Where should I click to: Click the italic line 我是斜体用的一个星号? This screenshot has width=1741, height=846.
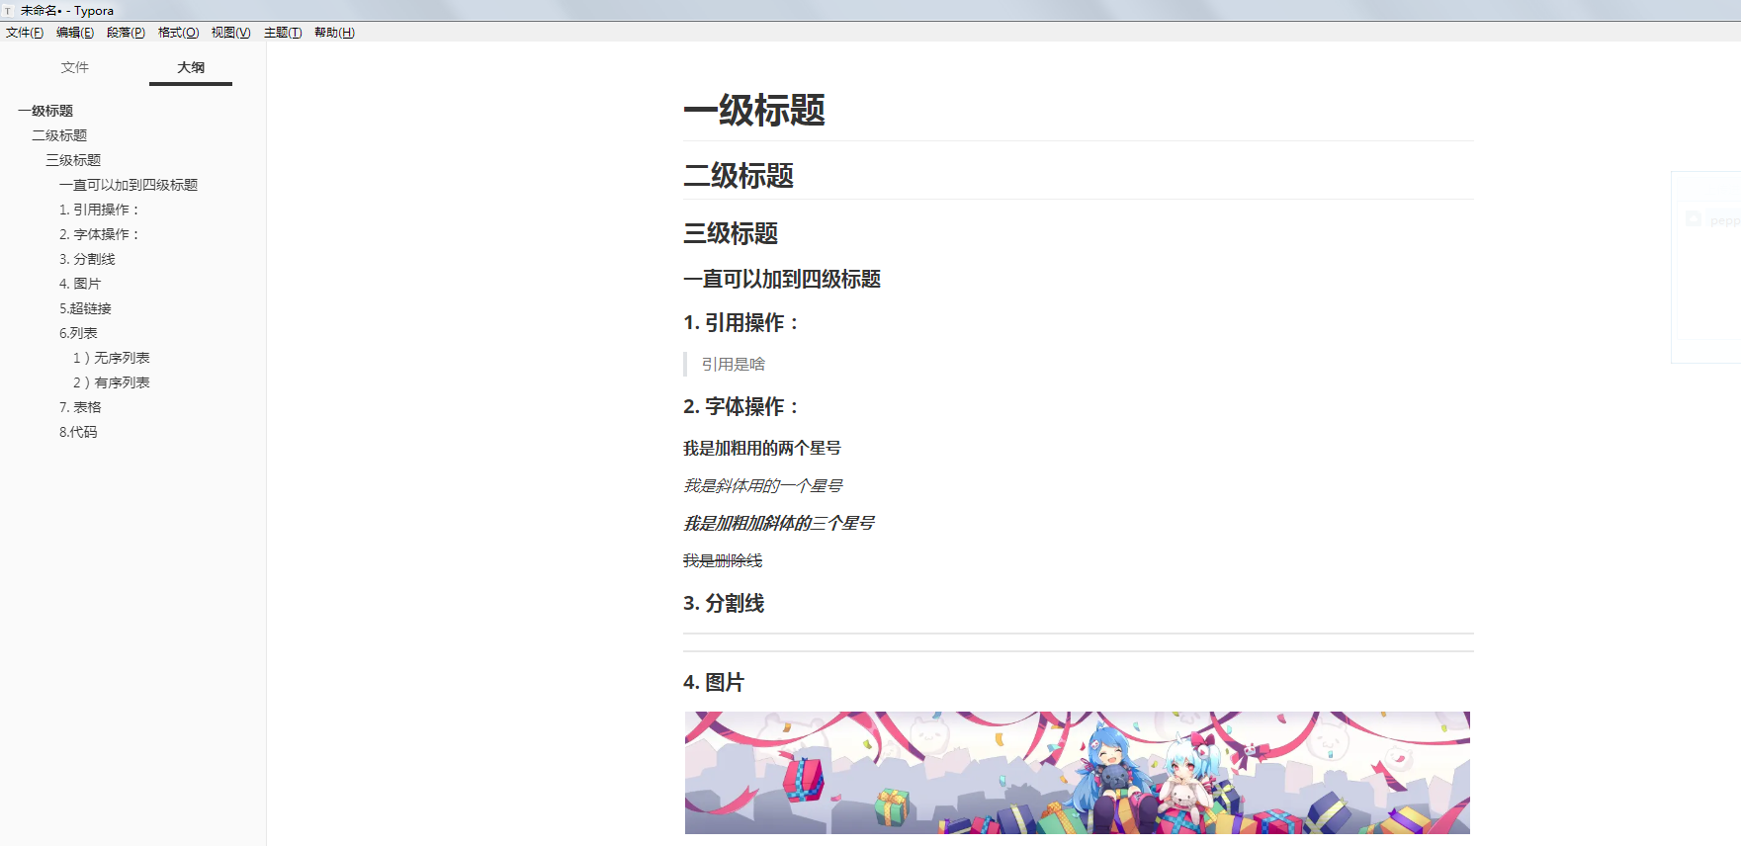[x=763, y=486]
